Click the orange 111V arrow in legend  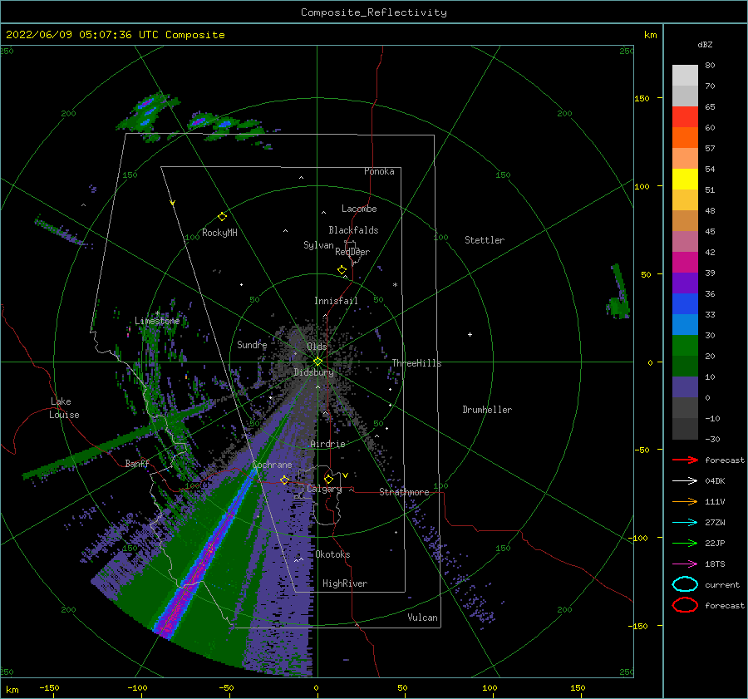point(685,501)
